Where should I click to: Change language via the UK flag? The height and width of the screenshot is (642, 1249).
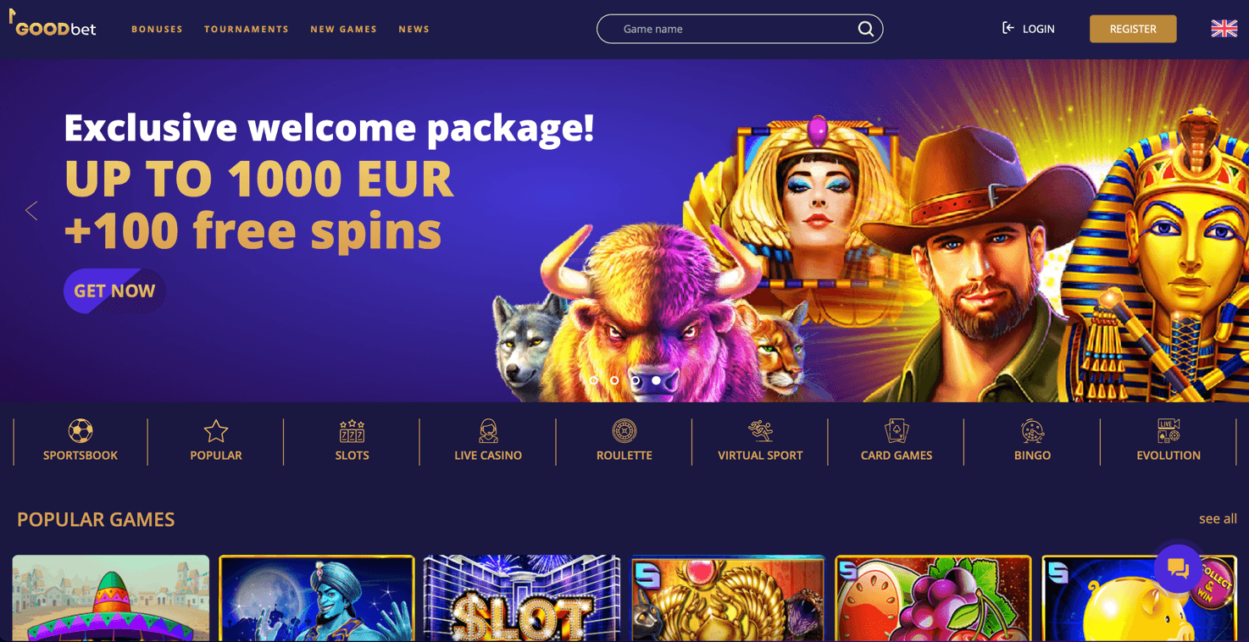click(1224, 29)
